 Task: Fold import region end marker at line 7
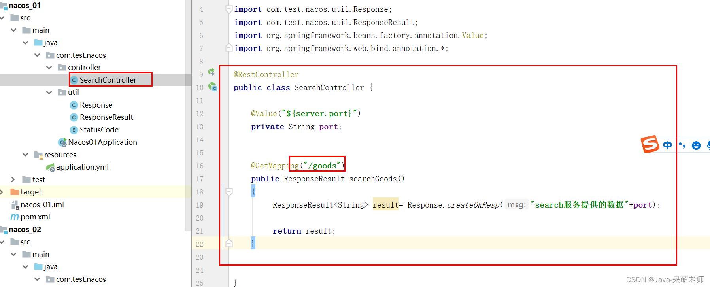click(x=228, y=48)
